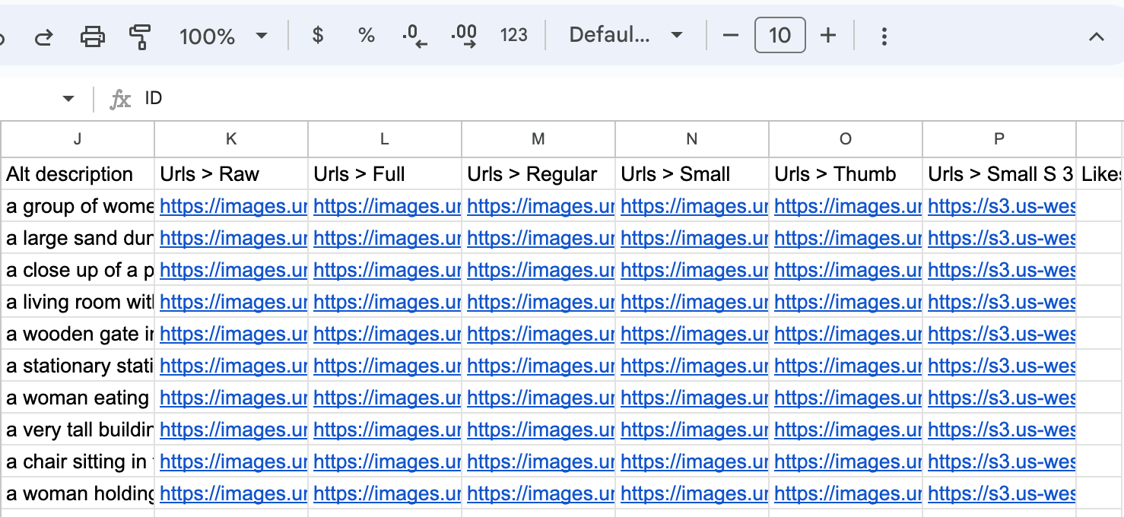
Task: Open more formats 123 button
Action: point(514,35)
